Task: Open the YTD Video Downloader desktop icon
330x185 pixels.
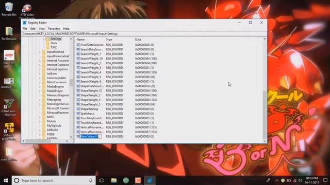Action: point(27,10)
